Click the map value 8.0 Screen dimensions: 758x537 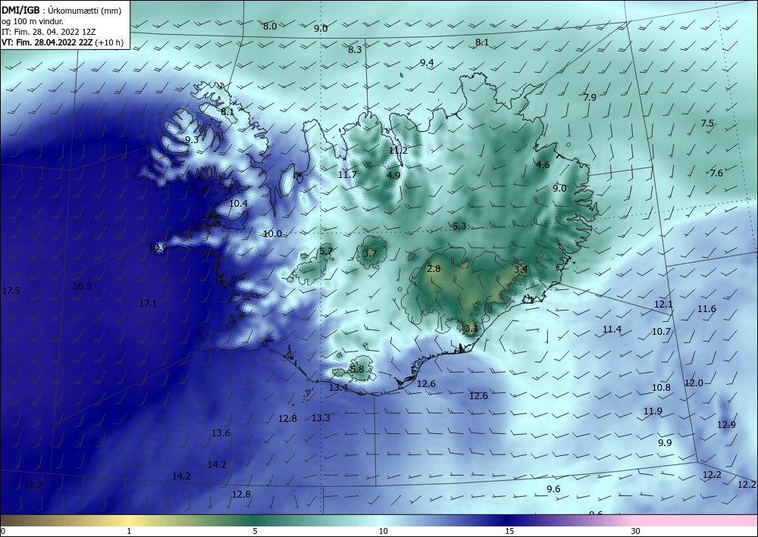tap(270, 26)
